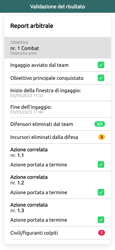Click the Difensori eliminati dal team label
This screenshot has height=250, width=115.
pos(42,124)
